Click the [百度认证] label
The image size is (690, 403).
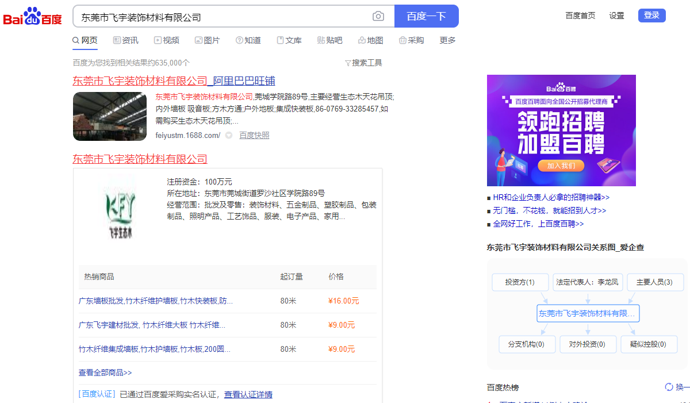97,394
